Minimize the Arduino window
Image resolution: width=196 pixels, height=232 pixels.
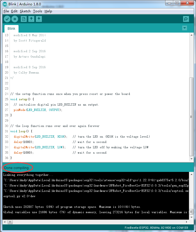(169, 3)
